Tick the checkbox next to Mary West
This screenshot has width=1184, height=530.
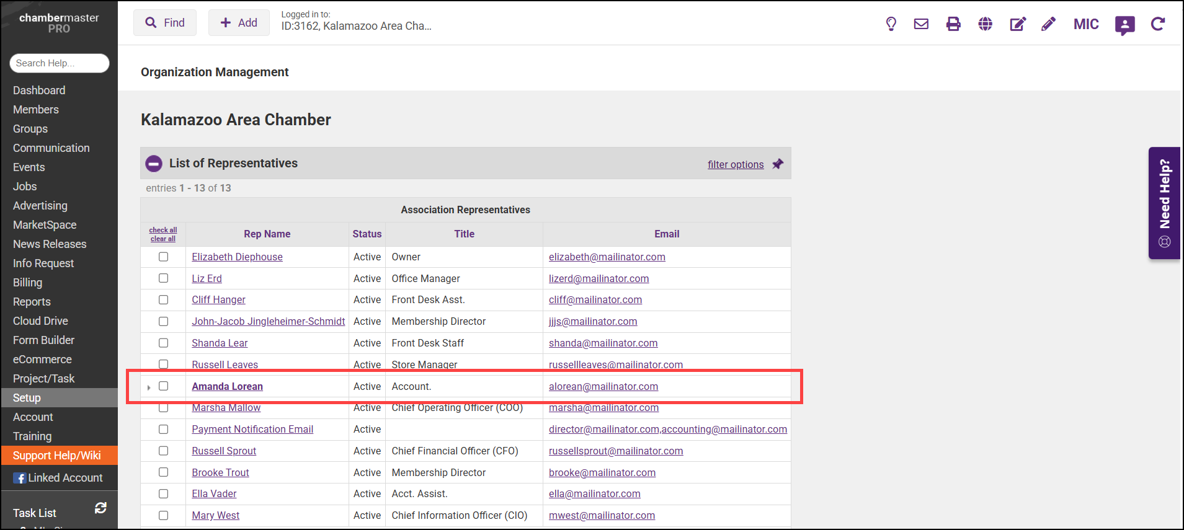(x=164, y=515)
